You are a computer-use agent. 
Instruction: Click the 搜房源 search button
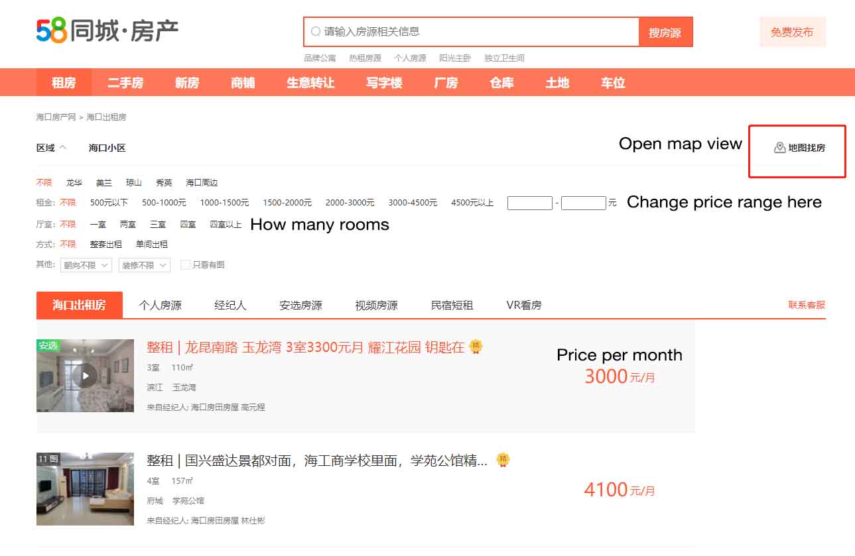(x=665, y=32)
